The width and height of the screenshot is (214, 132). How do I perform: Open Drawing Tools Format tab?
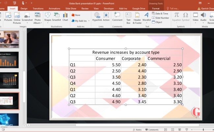[156, 9]
